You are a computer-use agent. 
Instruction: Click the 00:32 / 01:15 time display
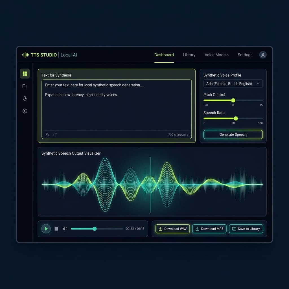pos(135,229)
